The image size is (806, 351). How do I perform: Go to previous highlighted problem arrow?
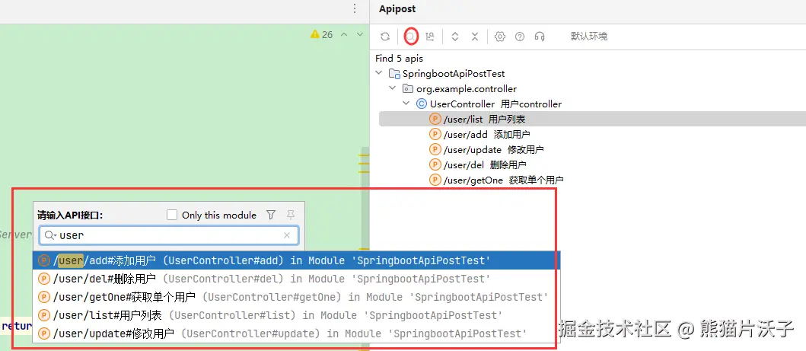coord(345,34)
